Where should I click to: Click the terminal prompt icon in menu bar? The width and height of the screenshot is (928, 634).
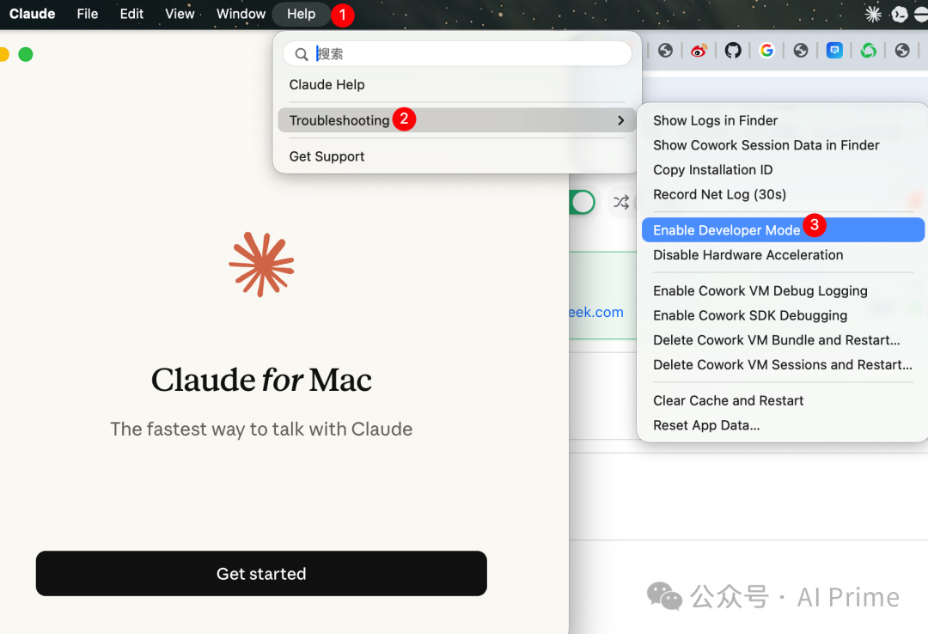coord(900,15)
